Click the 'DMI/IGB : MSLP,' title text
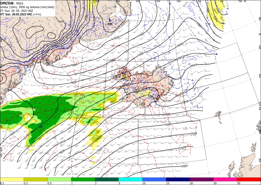The height and width of the screenshot is (185, 261). click(12, 3)
